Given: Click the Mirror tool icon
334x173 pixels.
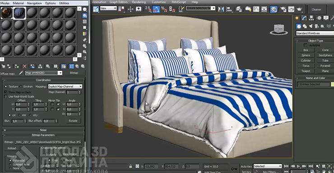Looking at the screenshot, I should pos(221,9).
